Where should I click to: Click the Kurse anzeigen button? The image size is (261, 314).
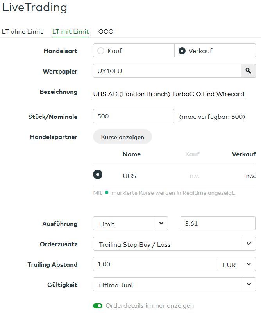pyautogui.click(x=122, y=137)
